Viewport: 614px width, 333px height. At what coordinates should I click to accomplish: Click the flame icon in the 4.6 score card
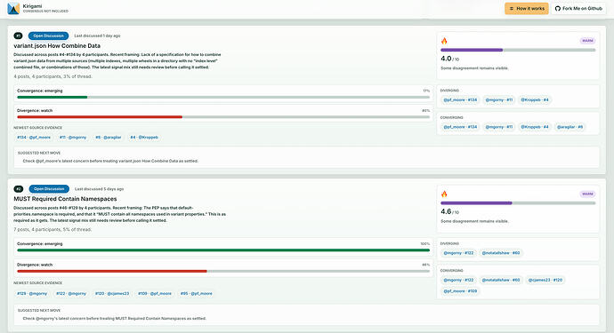pyautogui.click(x=444, y=194)
